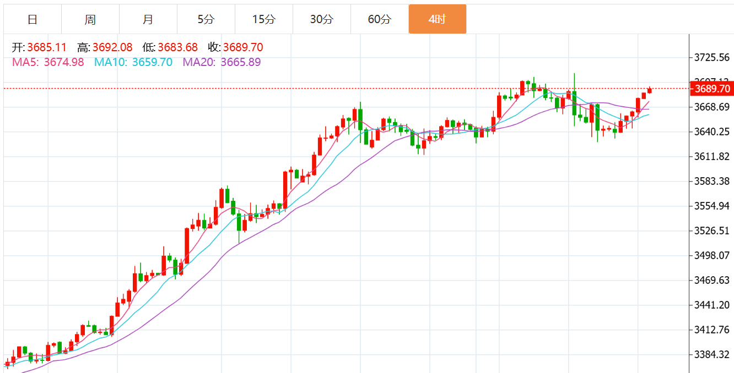
Task: Open the 月 monthly chart tab
Action: pos(148,19)
